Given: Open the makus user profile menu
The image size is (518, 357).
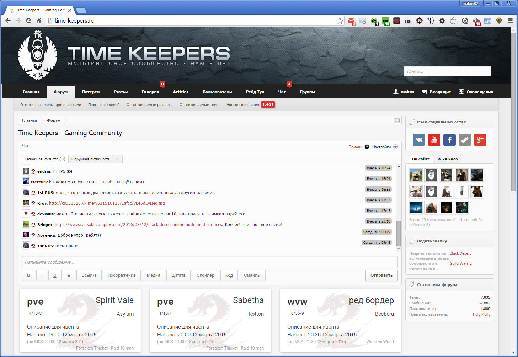Looking at the screenshot, I should 404,92.
